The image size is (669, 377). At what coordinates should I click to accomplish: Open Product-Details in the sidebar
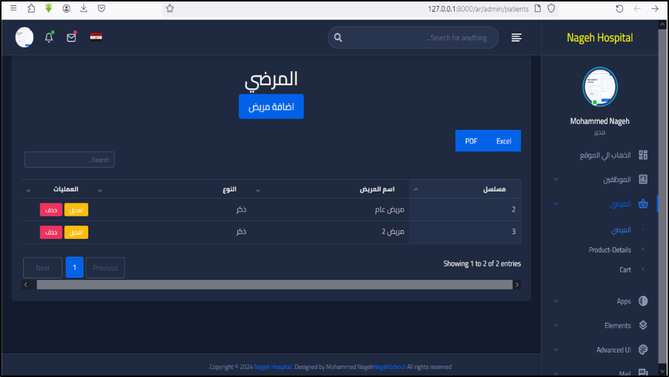tap(610, 250)
